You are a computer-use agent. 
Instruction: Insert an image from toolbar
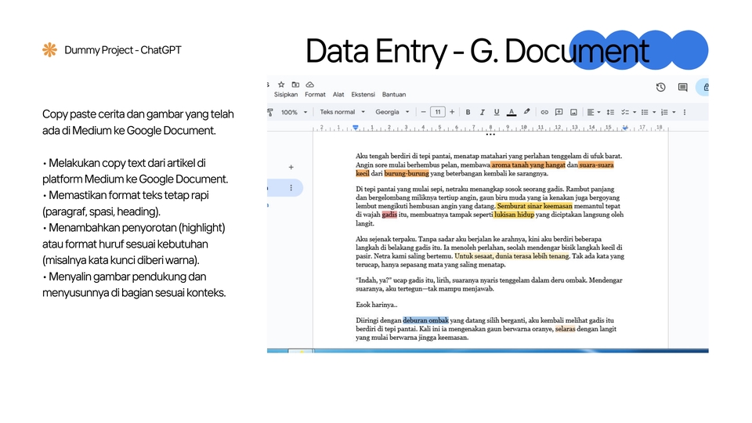573,112
